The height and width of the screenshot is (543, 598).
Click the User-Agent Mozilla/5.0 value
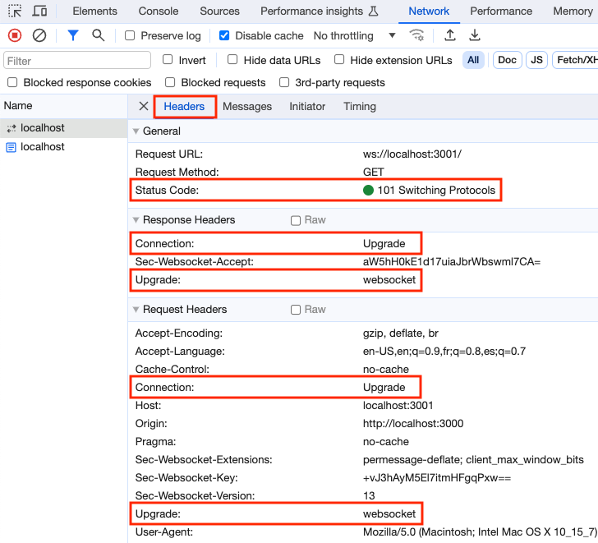(x=481, y=531)
